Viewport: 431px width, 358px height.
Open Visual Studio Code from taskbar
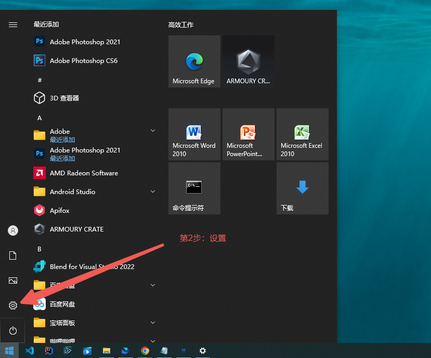(x=30, y=351)
